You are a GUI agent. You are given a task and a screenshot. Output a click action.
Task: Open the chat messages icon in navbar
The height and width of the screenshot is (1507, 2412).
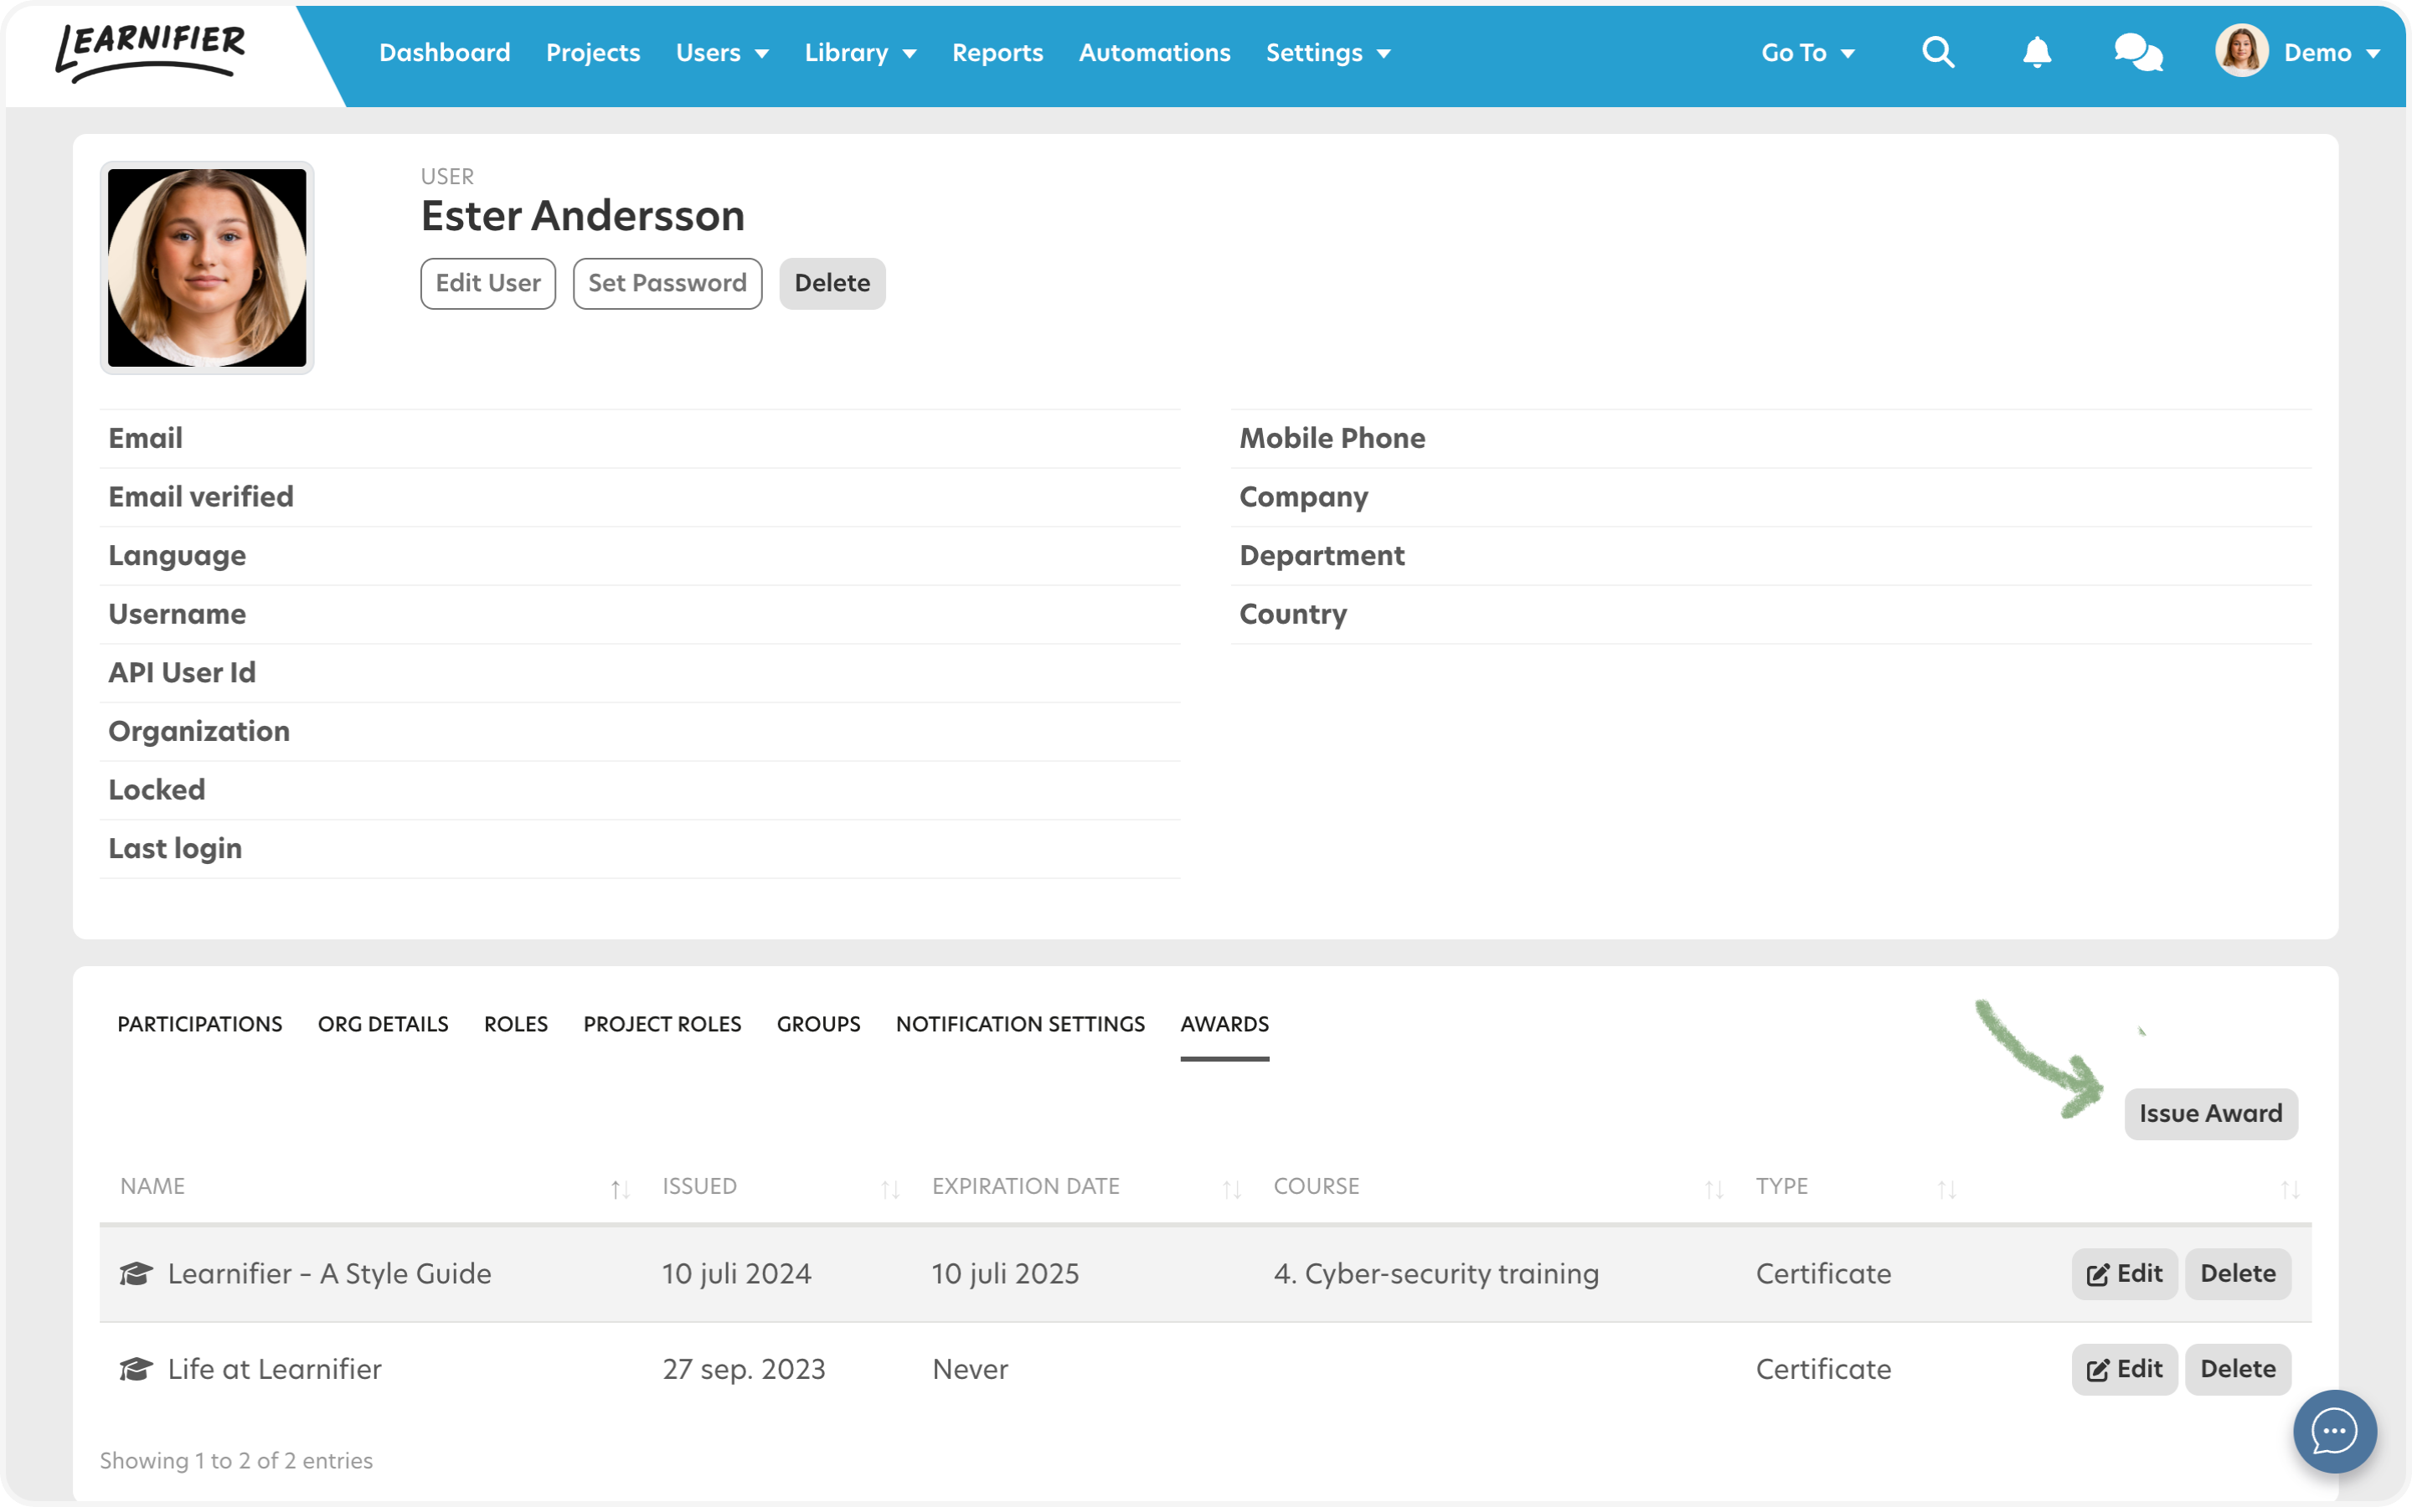coord(2138,52)
